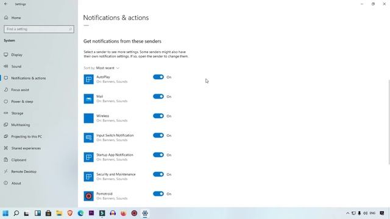Open Premiere app icon on the taskbar
This screenshot has width=390, height=219.
pyautogui.click(x=91, y=213)
